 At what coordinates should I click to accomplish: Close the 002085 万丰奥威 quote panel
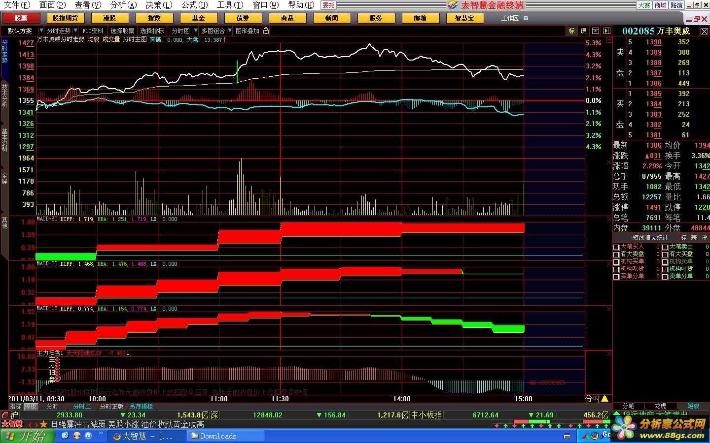click(x=704, y=31)
